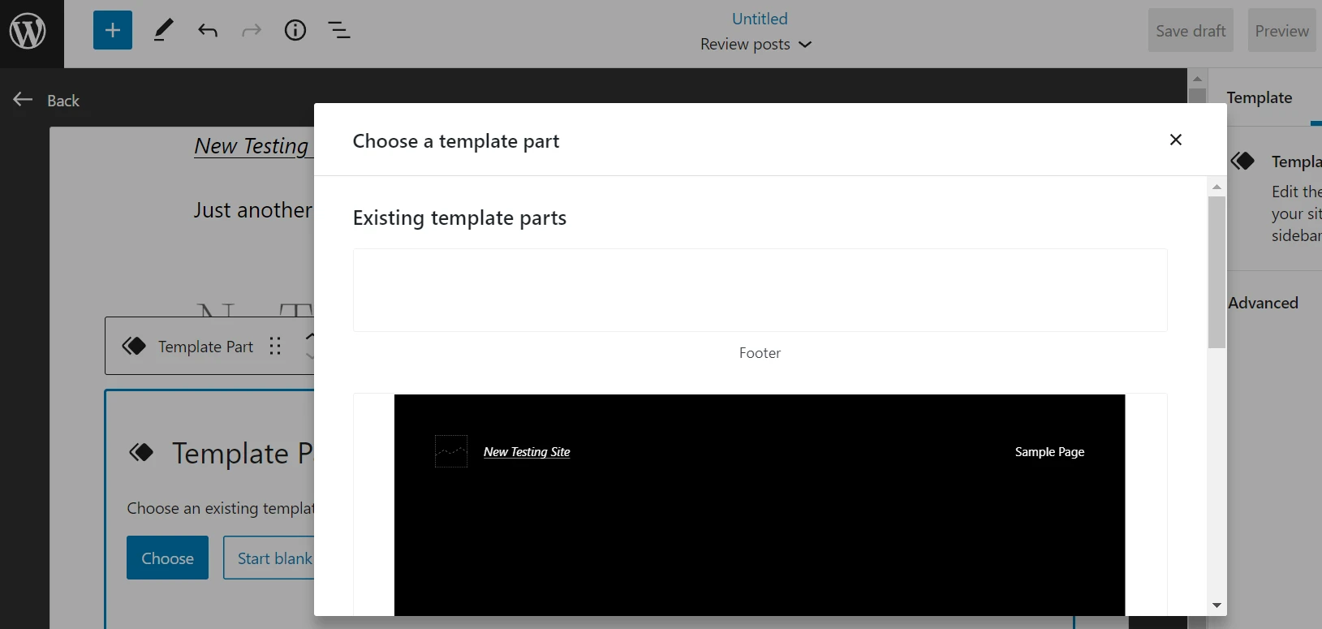Grab the block drag handle dots

click(x=275, y=347)
